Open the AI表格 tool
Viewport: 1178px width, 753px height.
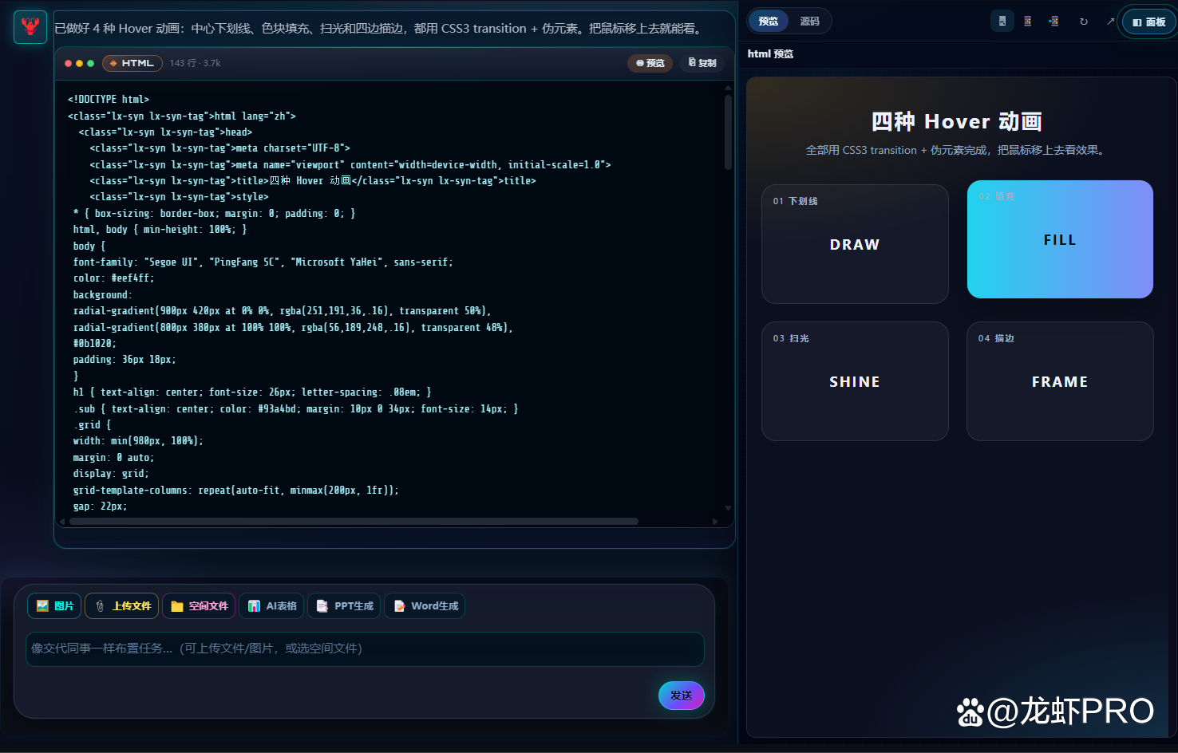click(271, 606)
